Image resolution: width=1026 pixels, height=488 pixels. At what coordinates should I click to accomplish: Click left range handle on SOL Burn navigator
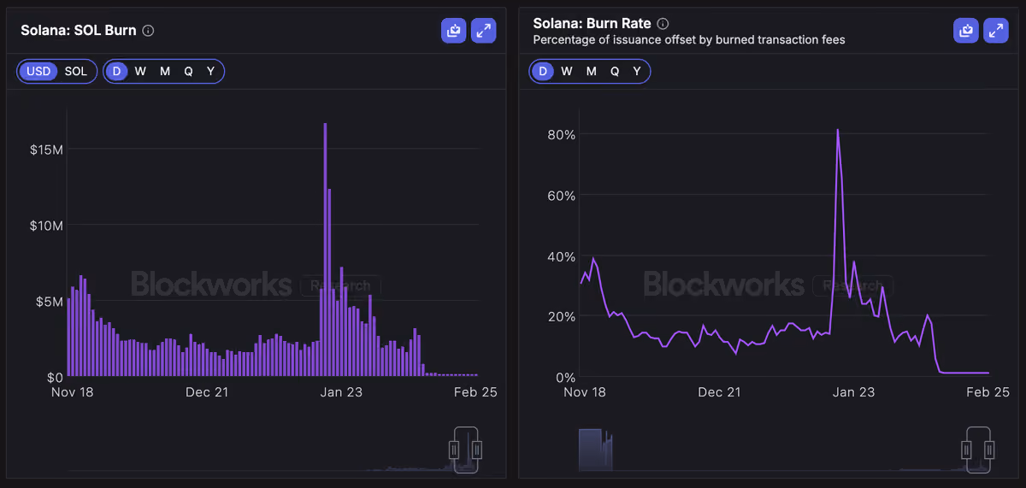455,449
